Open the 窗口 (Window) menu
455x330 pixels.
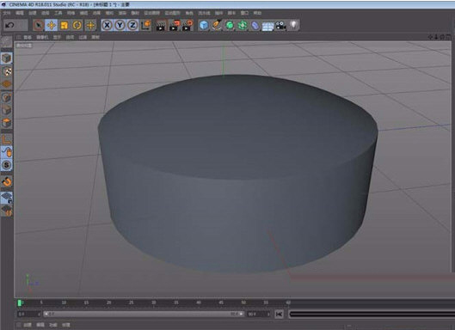click(244, 13)
